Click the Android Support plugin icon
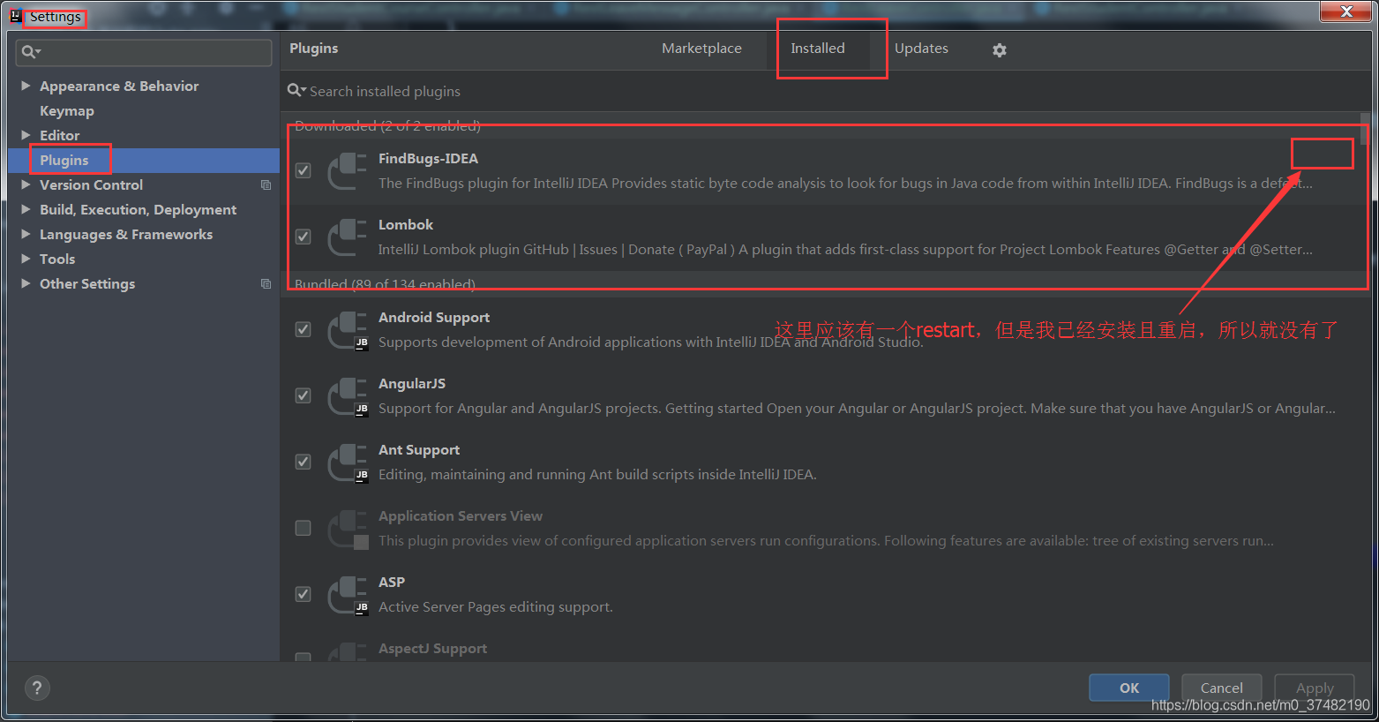Viewport: 1379px width, 722px height. pos(348,330)
